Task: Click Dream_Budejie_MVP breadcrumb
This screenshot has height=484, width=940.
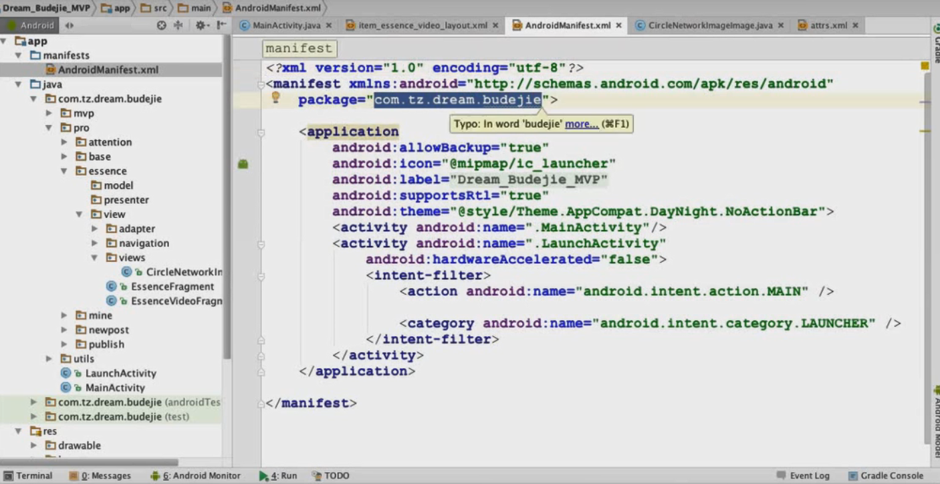Action: point(46,8)
